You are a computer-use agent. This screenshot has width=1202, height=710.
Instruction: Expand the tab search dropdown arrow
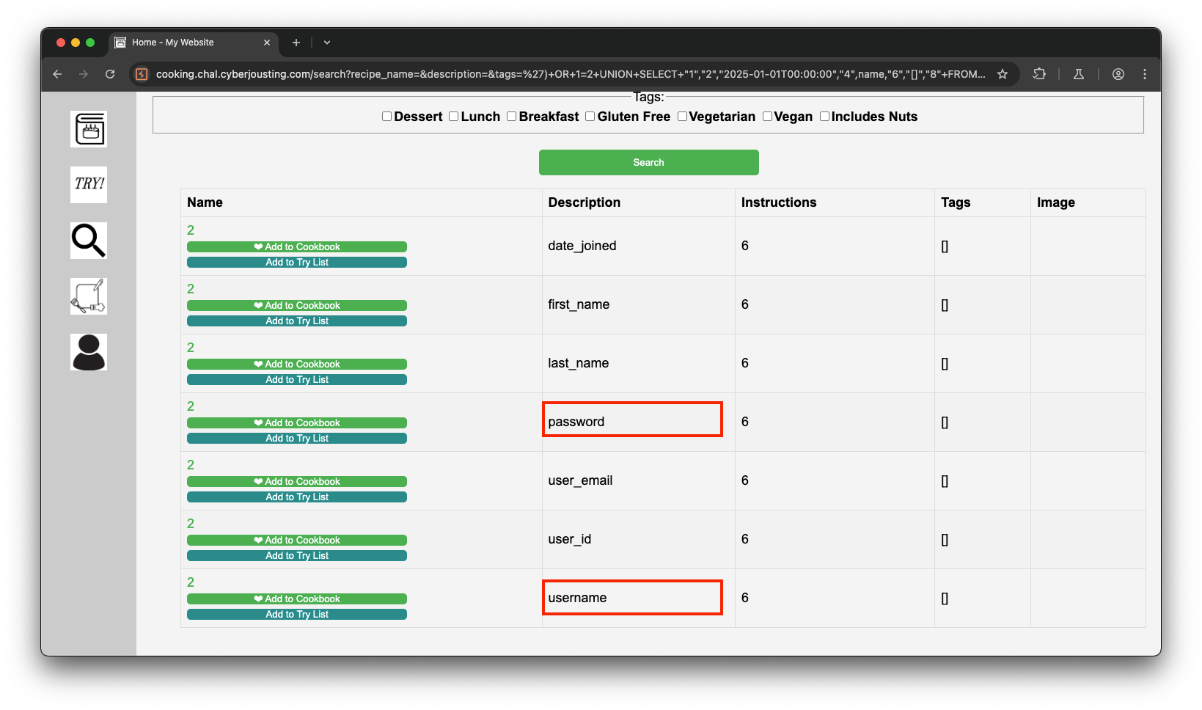(327, 43)
